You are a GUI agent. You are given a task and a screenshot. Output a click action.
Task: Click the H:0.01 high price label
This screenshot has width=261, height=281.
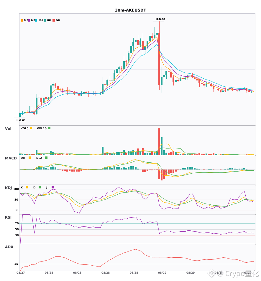(x=160, y=19)
